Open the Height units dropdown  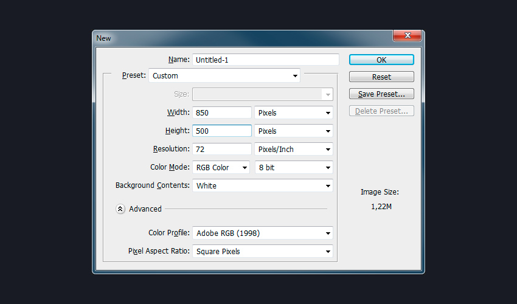[x=293, y=131]
